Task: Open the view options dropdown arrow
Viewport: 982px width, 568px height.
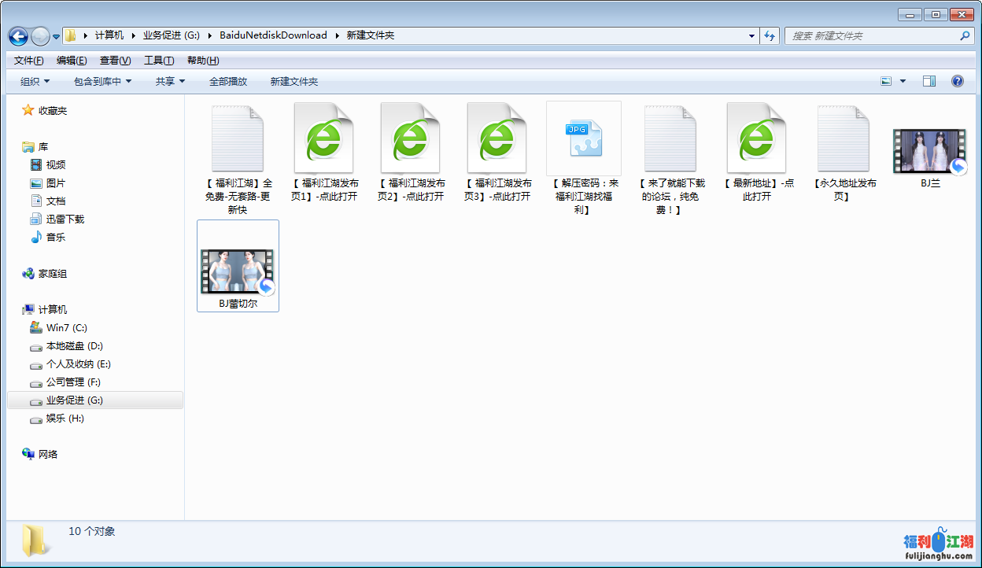Action: 903,81
